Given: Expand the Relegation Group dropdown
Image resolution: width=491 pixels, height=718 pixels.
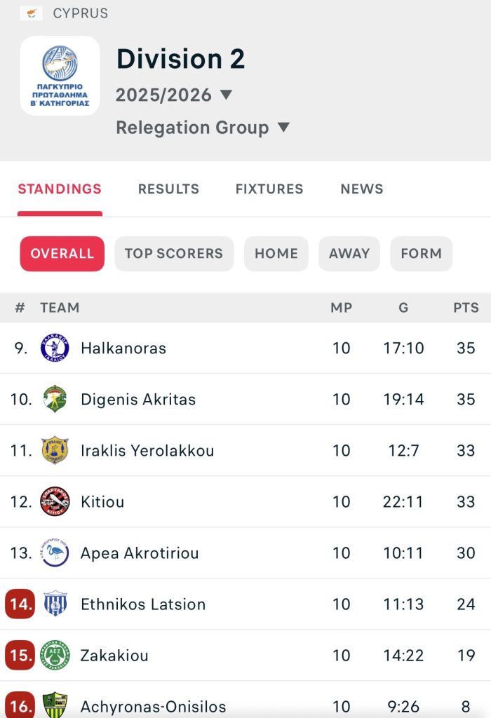Looking at the screenshot, I should click(203, 128).
